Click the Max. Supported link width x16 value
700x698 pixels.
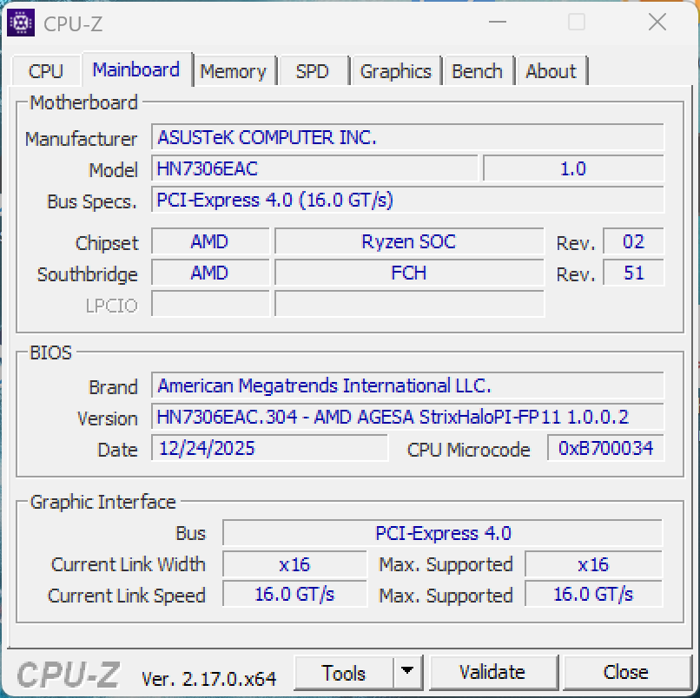pos(594,564)
